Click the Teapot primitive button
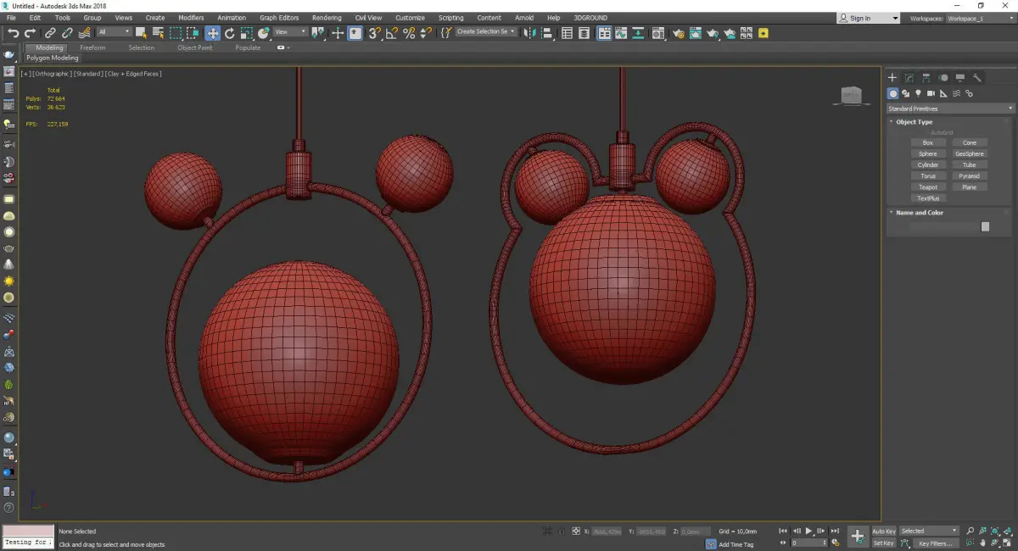Screen dimensions: 1018x551 pos(928,187)
